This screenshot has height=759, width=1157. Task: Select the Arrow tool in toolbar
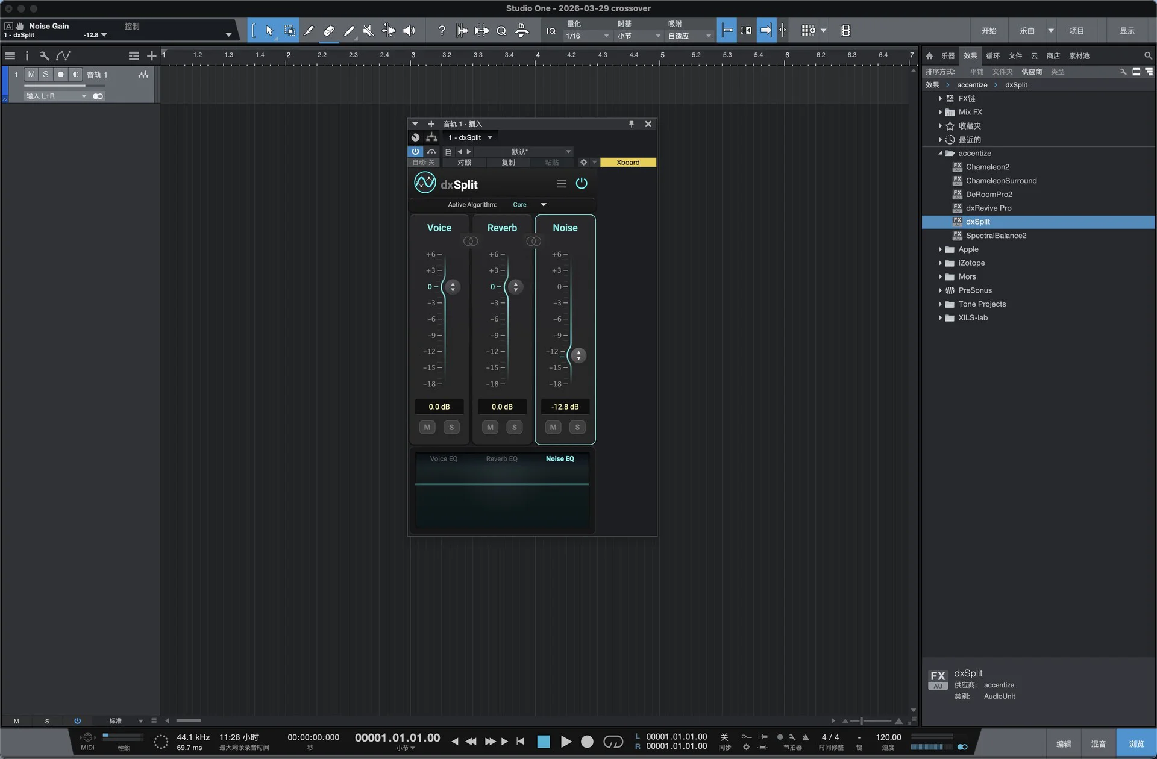pyautogui.click(x=269, y=31)
